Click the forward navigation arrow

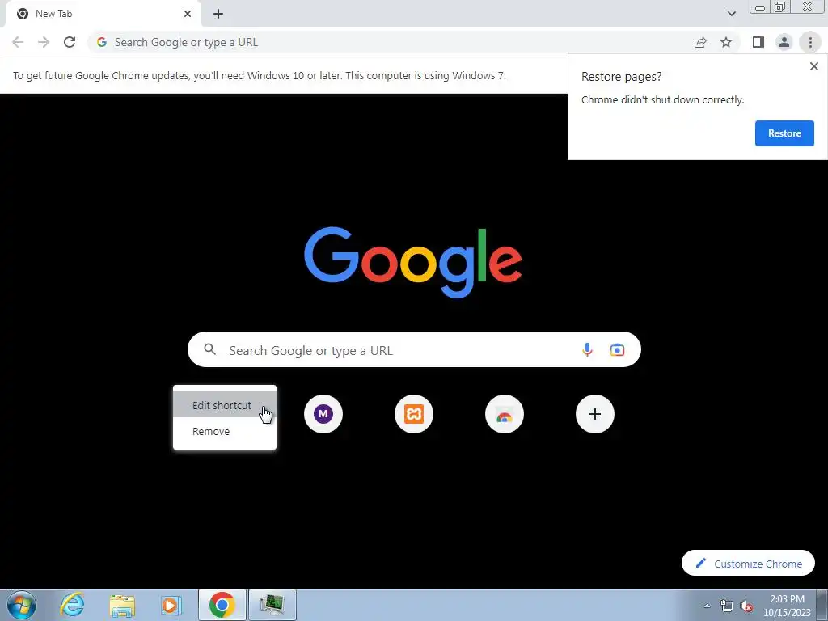click(44, 42)
